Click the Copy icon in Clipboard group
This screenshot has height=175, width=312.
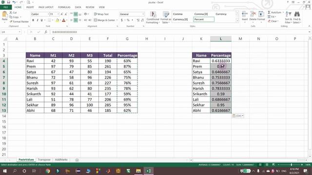11,17
